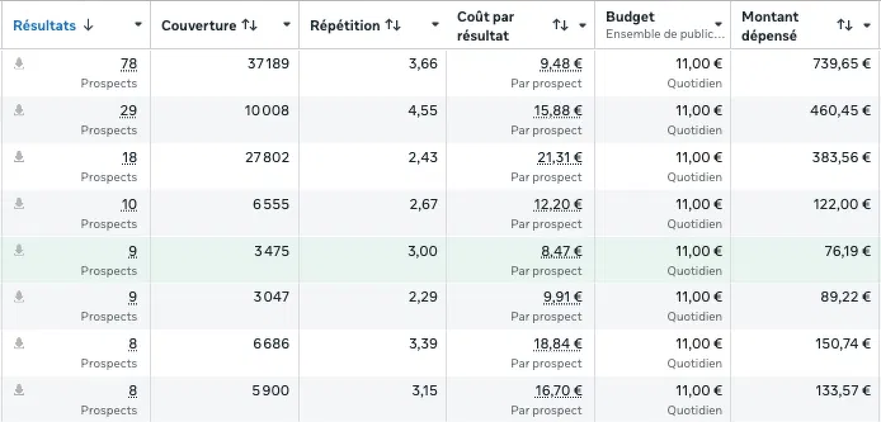This screenshot has height=422, width=881.
Task: Click the 15,88 € cost per prospect
Action: tap(558, 111)
